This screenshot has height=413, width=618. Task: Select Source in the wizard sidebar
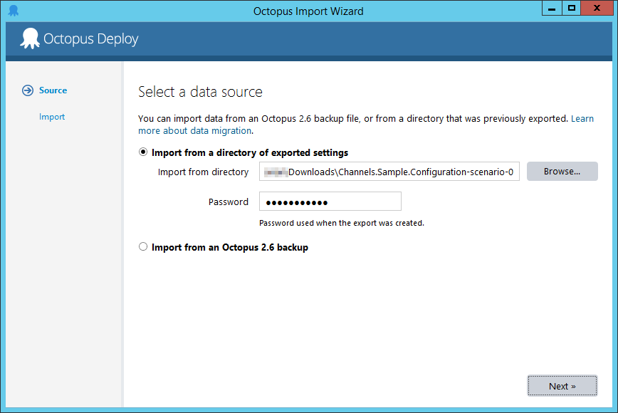pos(55,90)
